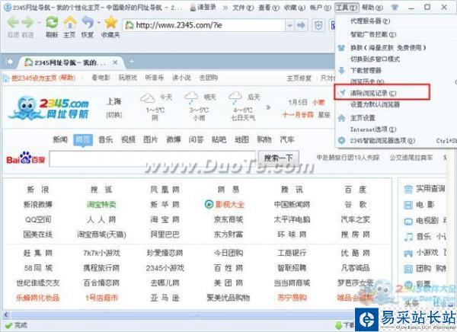Open the 文件(F) menu
This screenshot has height=332, width=457.
(x=243, y=8)
